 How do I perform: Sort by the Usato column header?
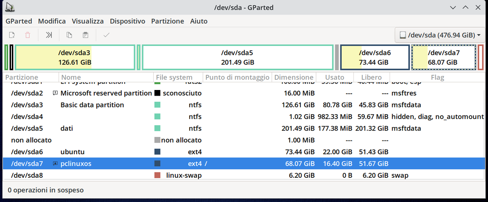click(334, 77)
